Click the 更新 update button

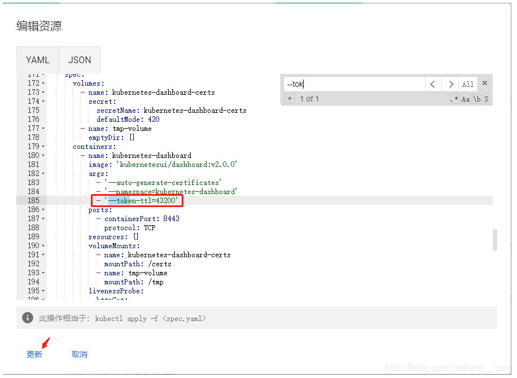tap(34, 354)
